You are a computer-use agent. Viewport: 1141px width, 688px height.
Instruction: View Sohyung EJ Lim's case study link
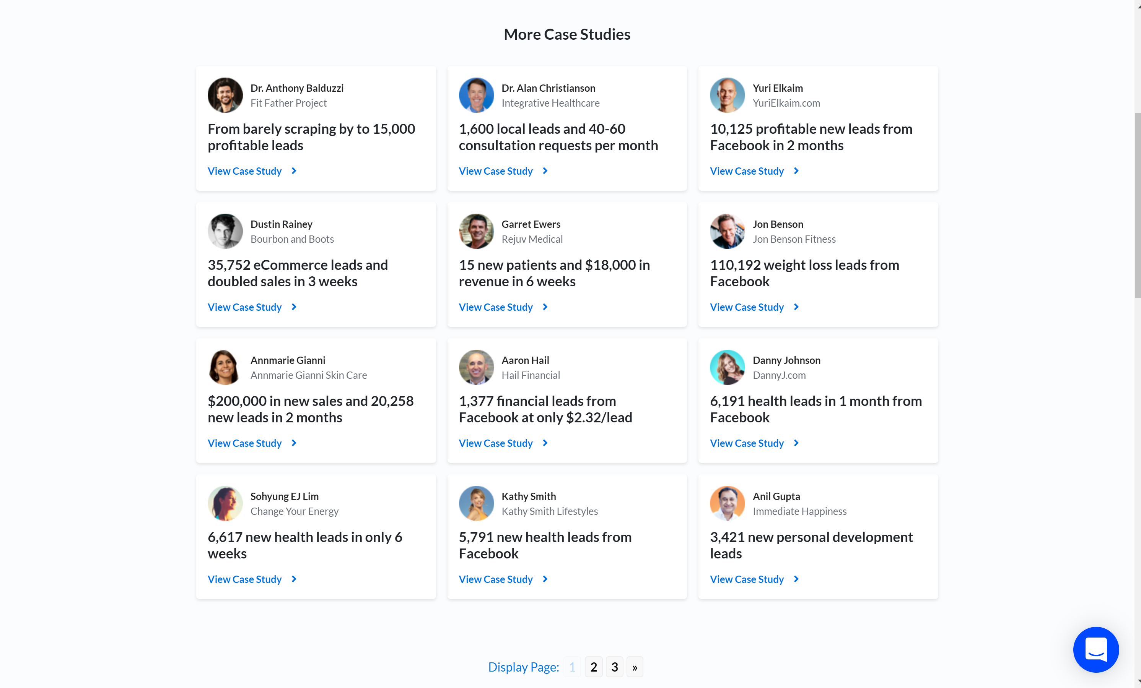[x=244, y=579]
